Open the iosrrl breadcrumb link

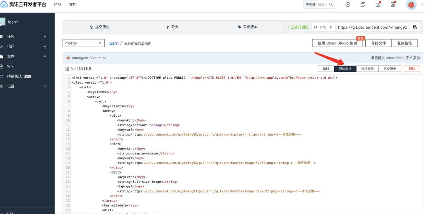tap(113, 43)
